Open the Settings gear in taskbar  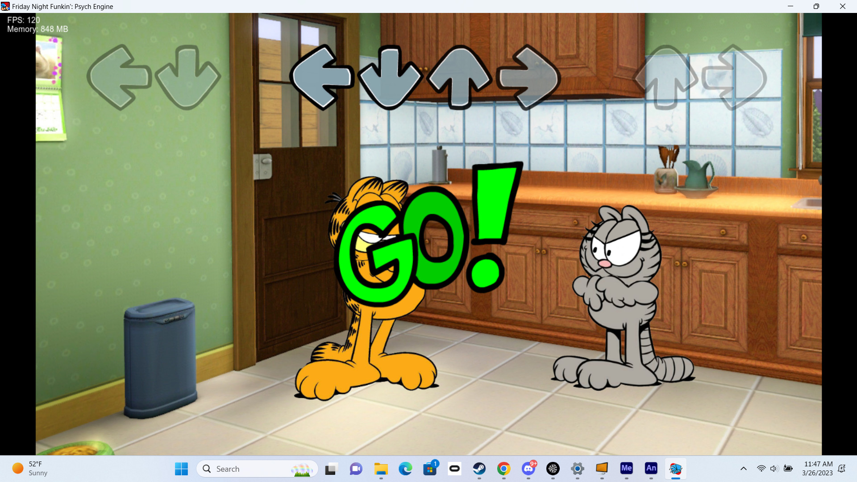(x=578, y=469)
